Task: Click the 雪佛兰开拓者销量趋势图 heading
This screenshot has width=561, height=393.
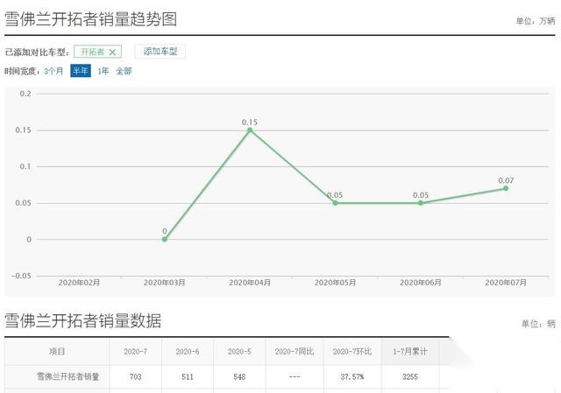Action: click(x=91, y=19)
